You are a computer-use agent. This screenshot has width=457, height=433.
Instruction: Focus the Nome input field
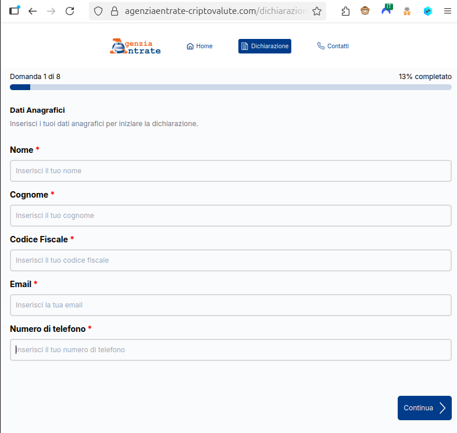(x=230, y=171)
